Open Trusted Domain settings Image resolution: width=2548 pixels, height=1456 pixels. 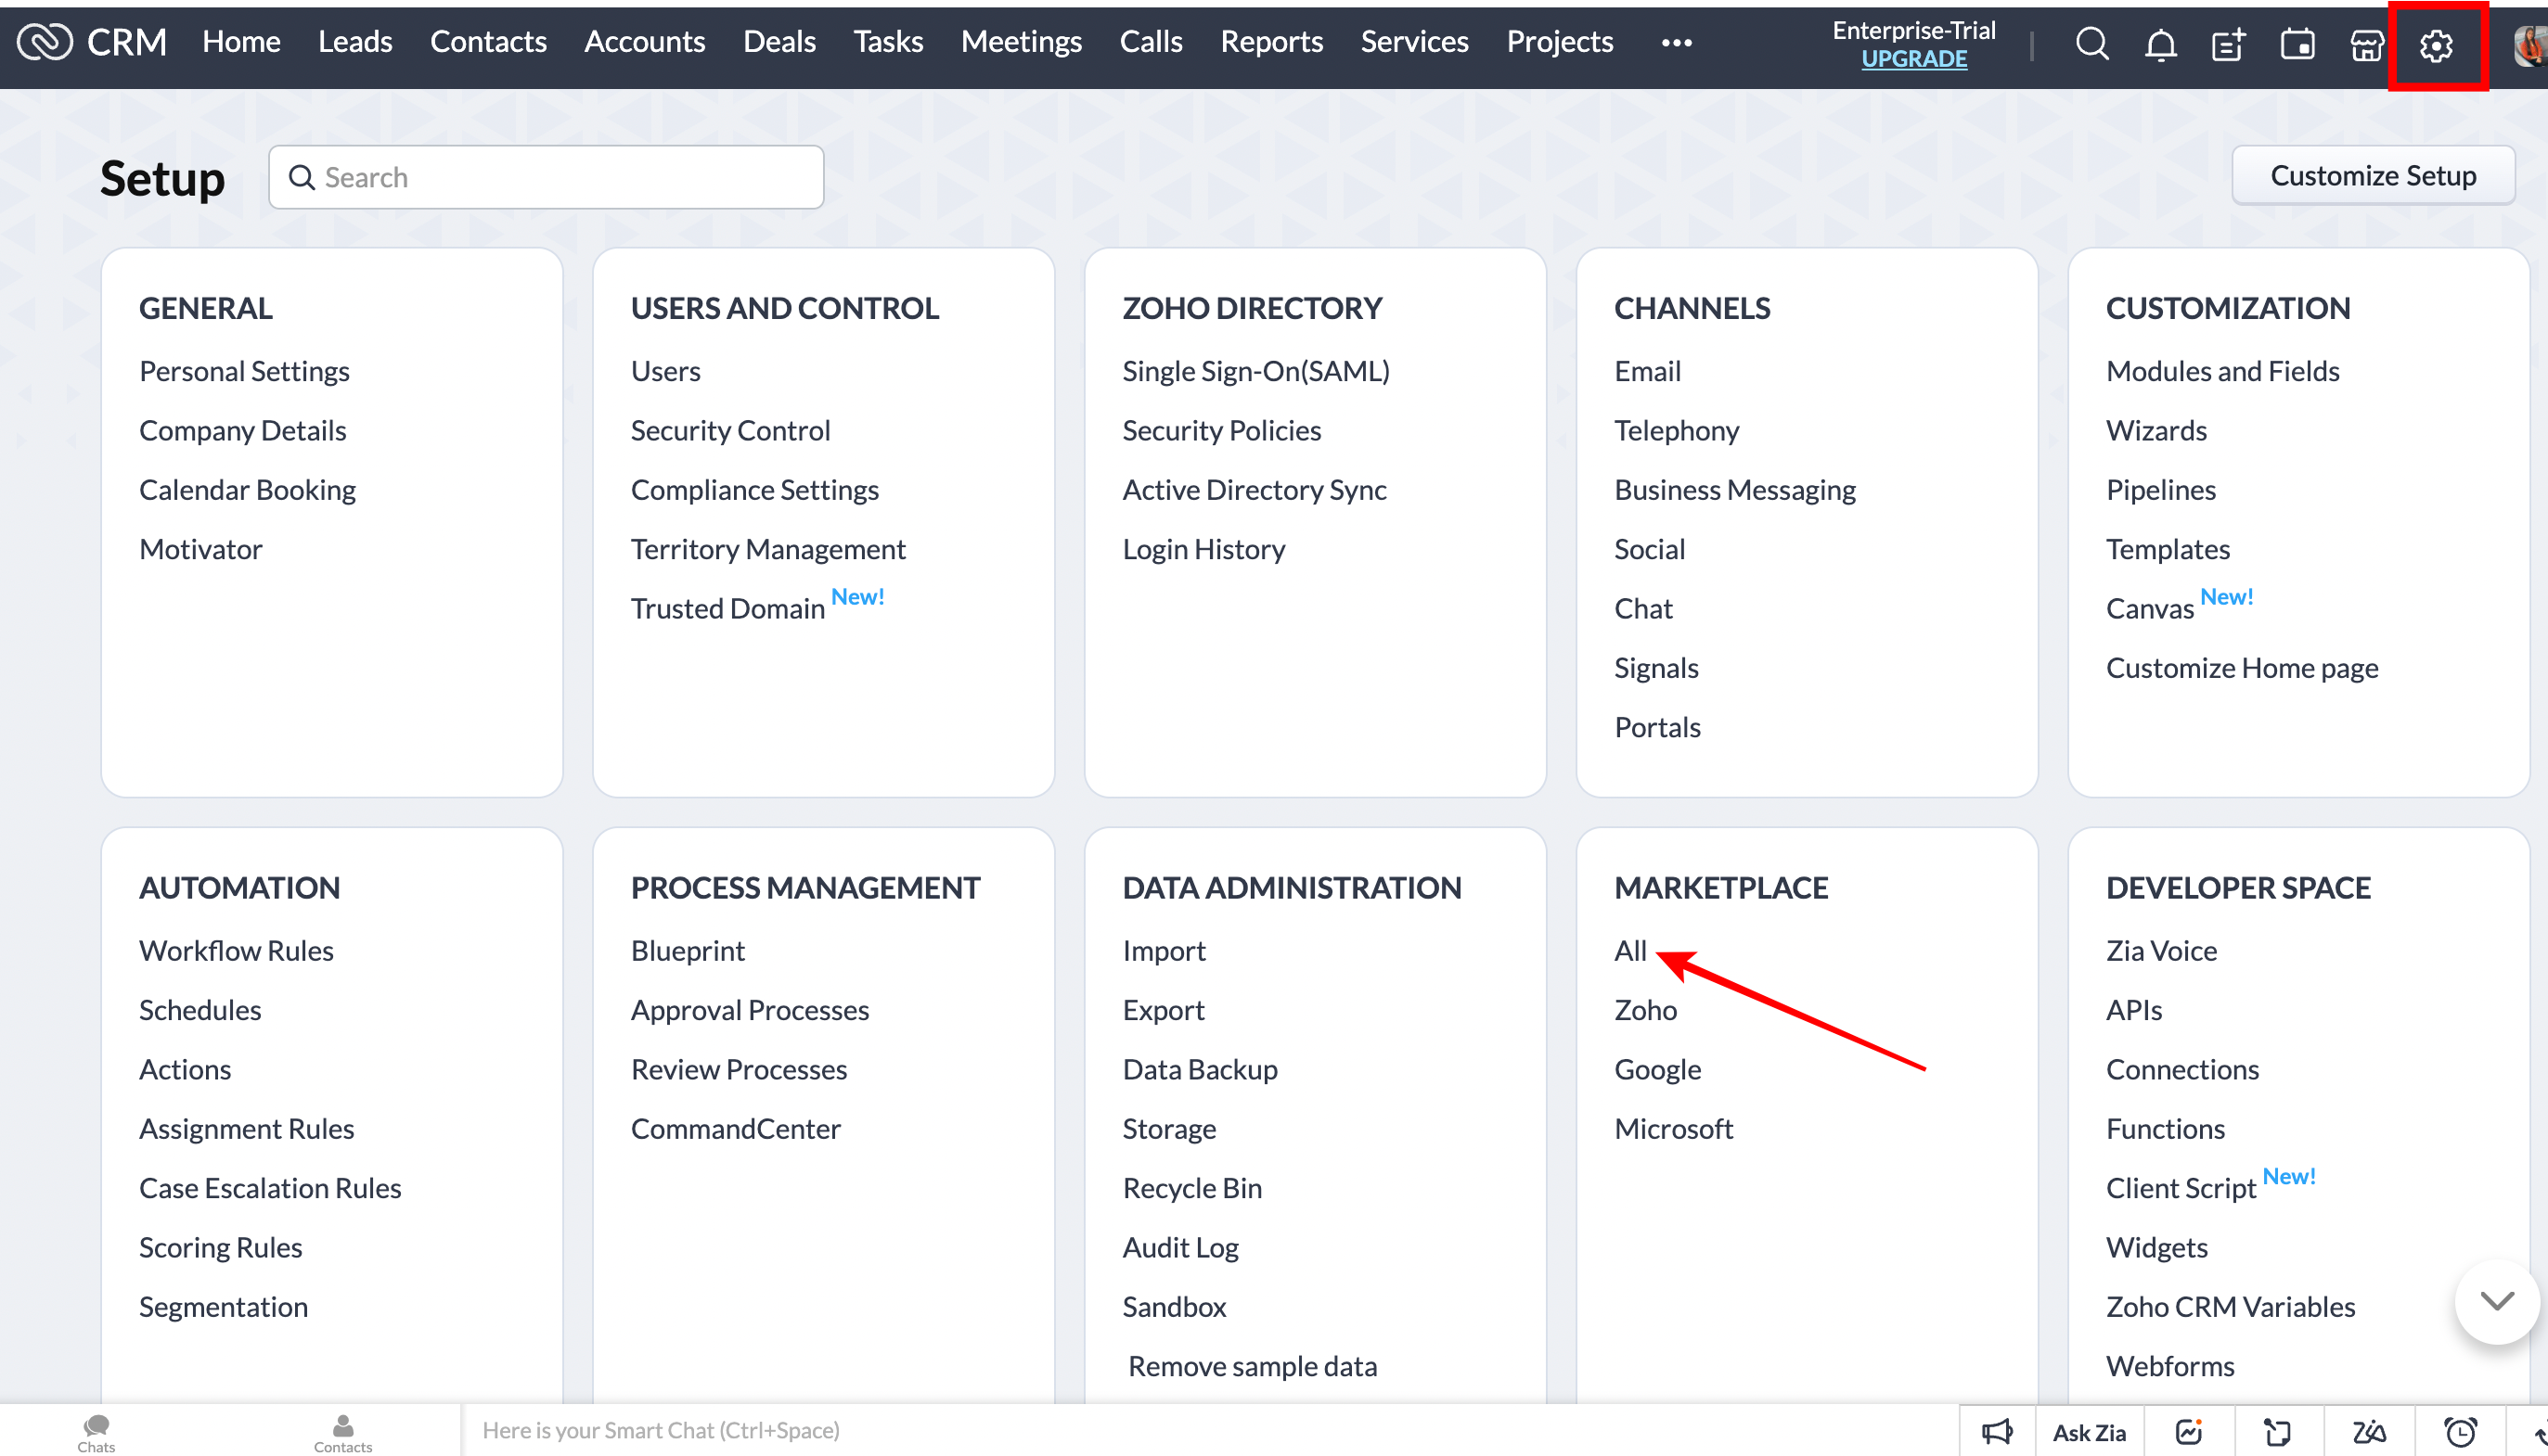tap(727, 608)
